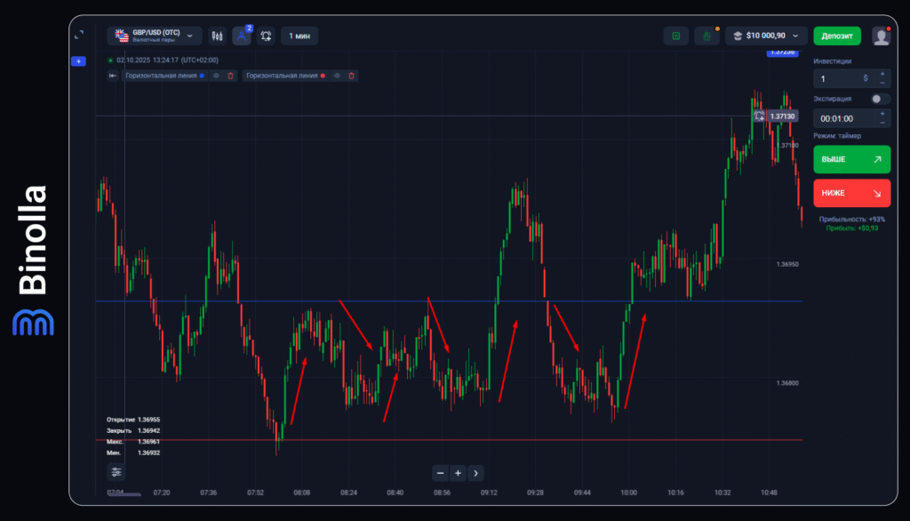
Task: Click the green ВЫШЕ button
Action: point(851,159)
